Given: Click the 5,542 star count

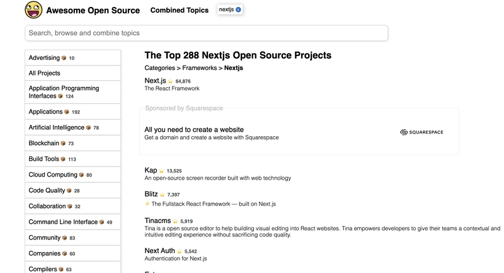Looking at the screenshot, I should pyautogui.click(x=191, y=251).
